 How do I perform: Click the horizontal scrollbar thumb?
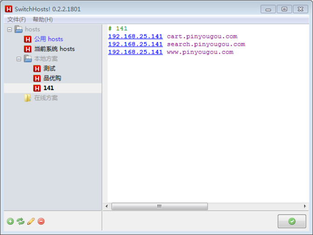point(159,206)
